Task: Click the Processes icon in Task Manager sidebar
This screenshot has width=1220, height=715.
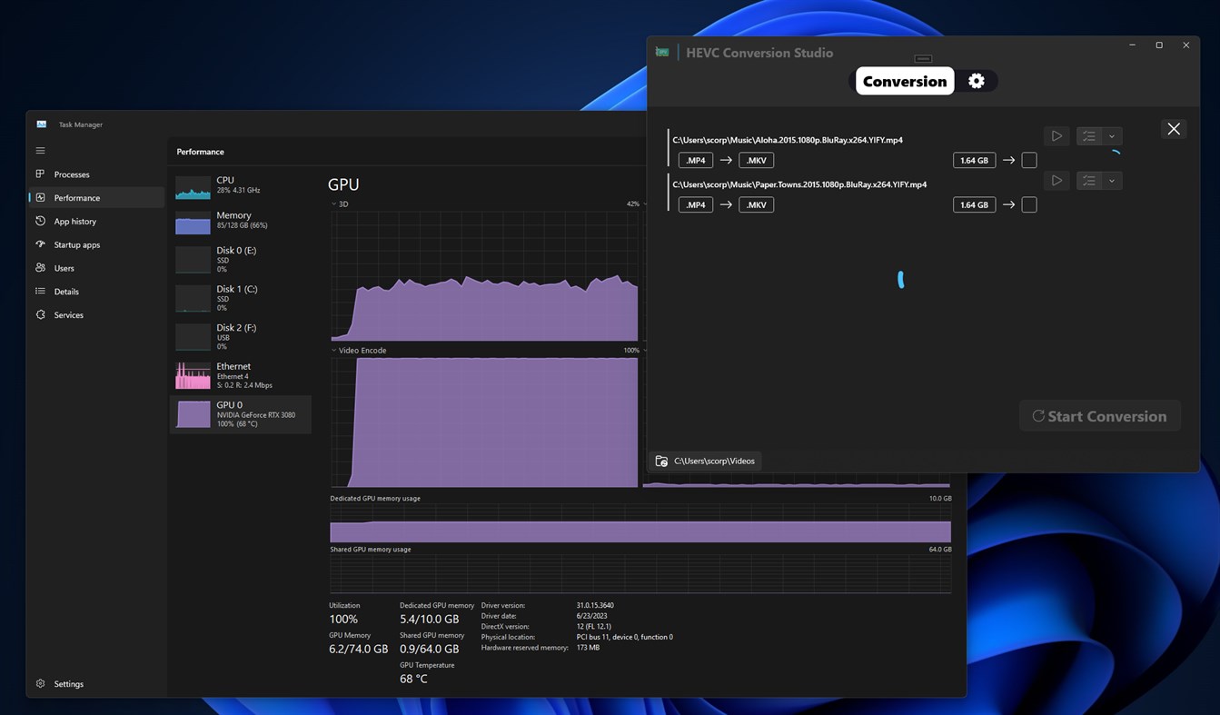Action: tap(40, 174)
